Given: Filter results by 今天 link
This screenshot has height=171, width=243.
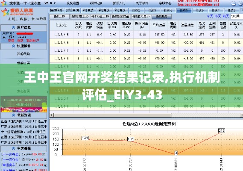Looking at the screenshot, I should (210, 16).
